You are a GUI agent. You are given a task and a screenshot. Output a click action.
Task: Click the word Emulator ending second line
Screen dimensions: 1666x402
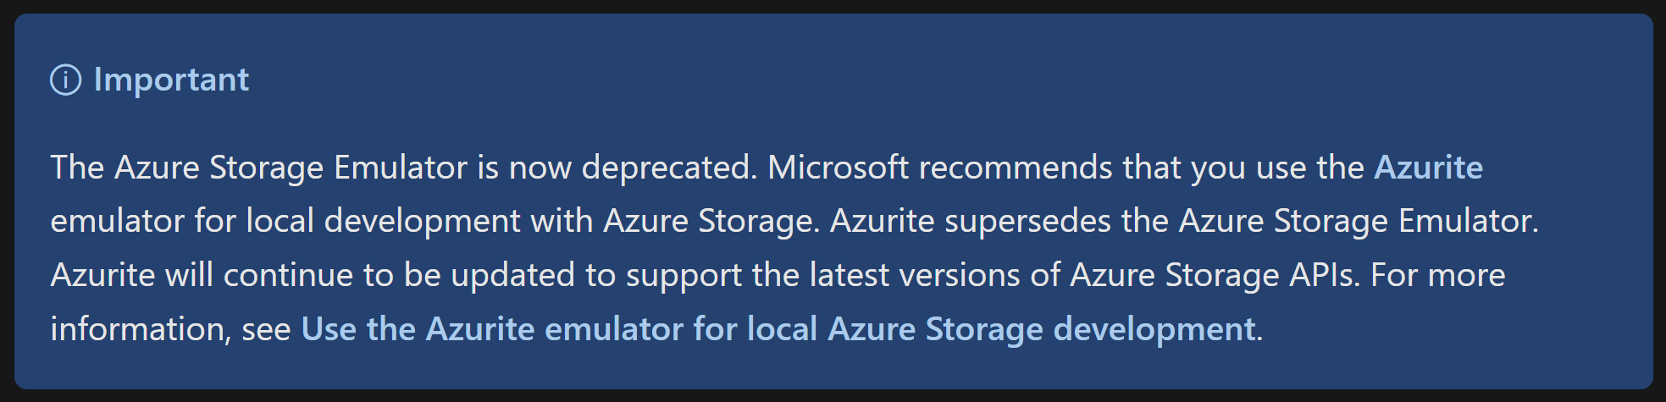click(1468, 222)
